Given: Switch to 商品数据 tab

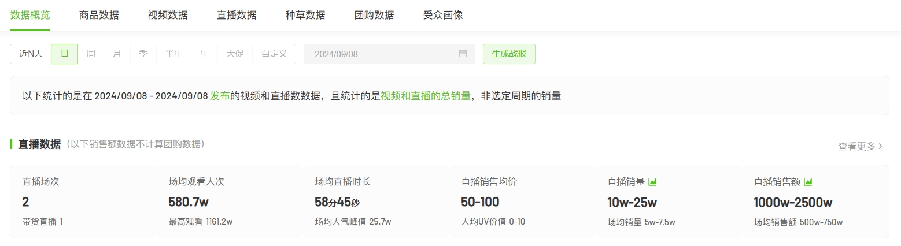Looking at the screenshot, I should [x=99, y=16].
